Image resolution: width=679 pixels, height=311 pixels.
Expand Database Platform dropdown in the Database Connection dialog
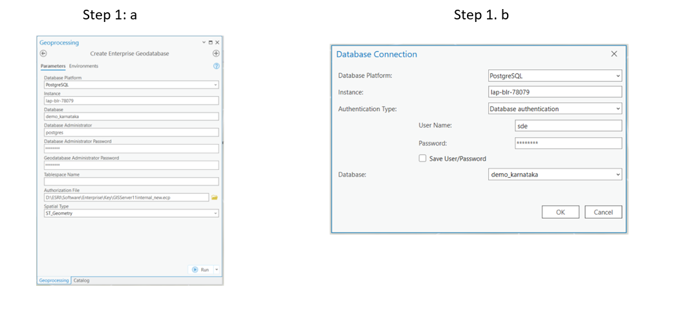pyautogui.click(x=618, y=76)
